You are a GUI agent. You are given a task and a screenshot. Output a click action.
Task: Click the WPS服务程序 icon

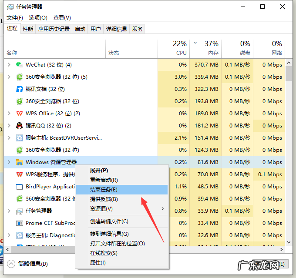point(19,174)
